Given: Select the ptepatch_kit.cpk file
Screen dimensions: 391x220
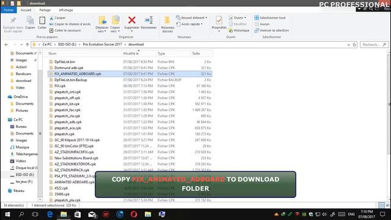Looking at the screenshot, I should pyautogui.click(x=67, y=104).
